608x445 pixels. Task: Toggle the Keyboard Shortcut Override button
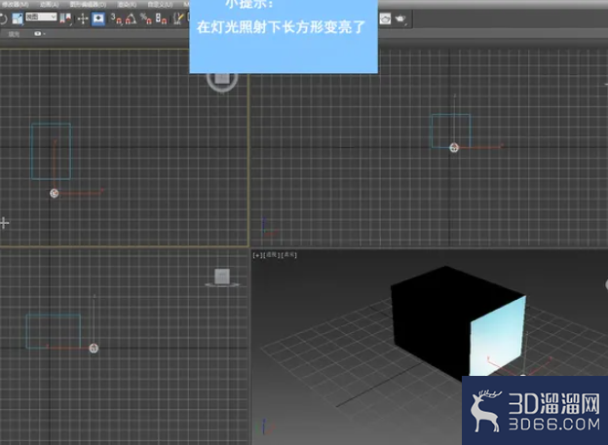coord(98,19)
